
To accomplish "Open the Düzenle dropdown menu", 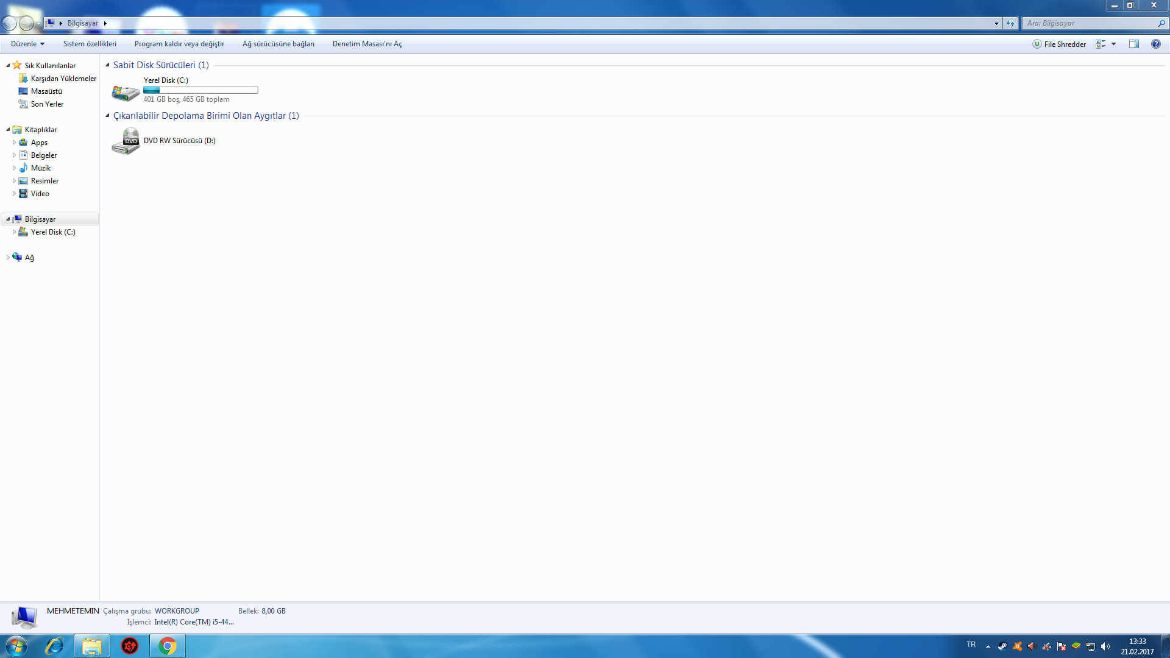I will click(x=27, y=44).
